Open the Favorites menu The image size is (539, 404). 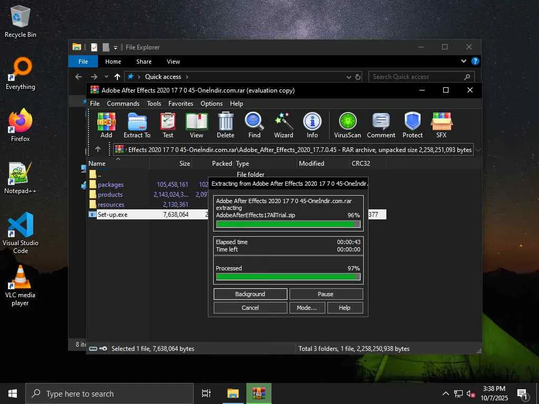(x=181, y=104)
